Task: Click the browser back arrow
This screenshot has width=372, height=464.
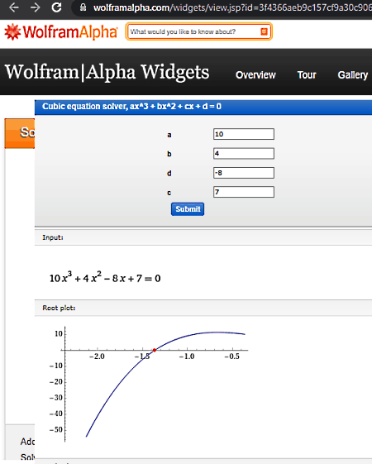Action: point(13,7)
